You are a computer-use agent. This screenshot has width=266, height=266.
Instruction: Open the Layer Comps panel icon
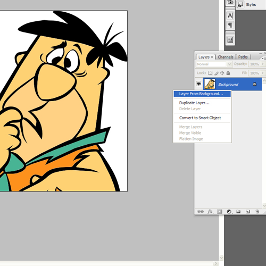tap(230, 40)
